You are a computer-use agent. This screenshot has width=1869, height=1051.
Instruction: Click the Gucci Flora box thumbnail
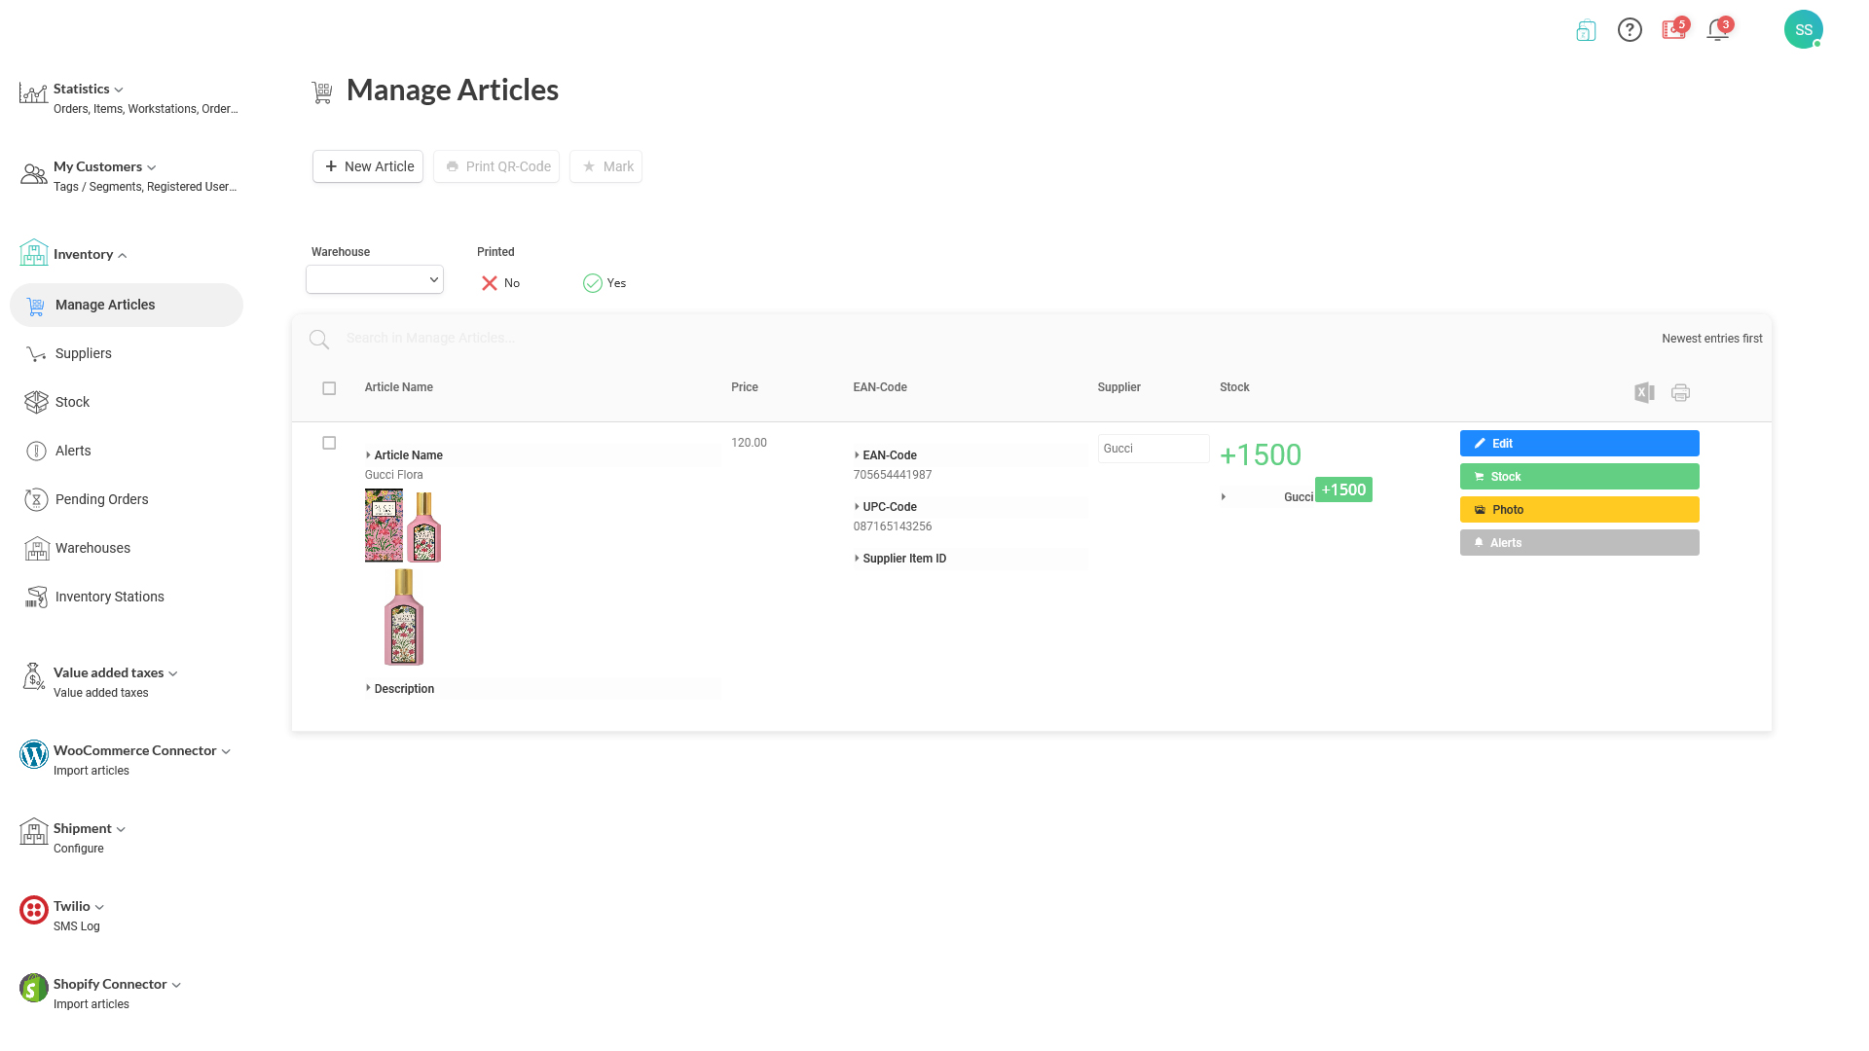point(384,525)
